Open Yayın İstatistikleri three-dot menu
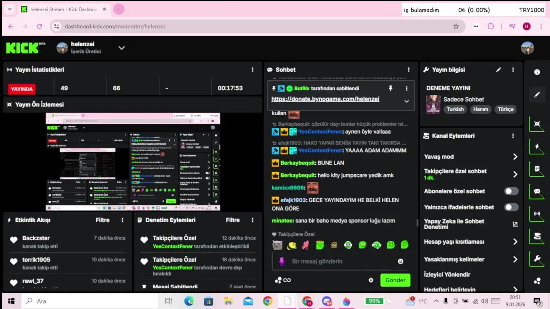This screenshot has height=309, width=550. [x=252, y=70]
